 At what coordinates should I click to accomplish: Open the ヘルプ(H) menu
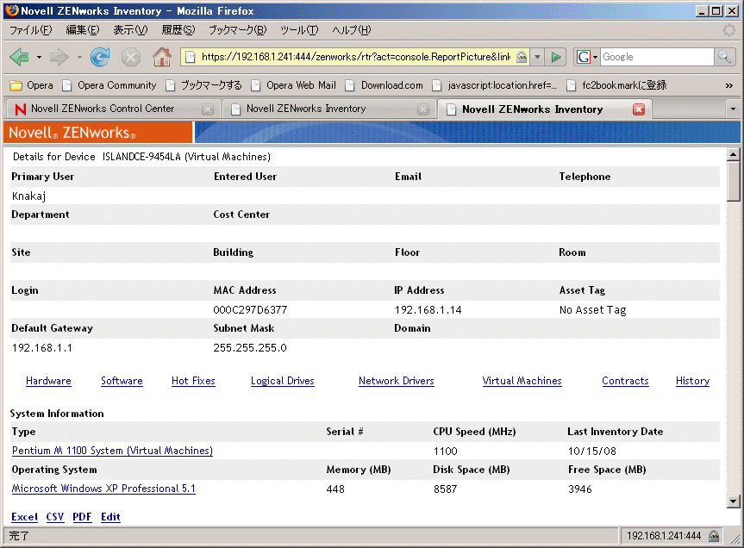pyautogui.click(x=351, y=30)
